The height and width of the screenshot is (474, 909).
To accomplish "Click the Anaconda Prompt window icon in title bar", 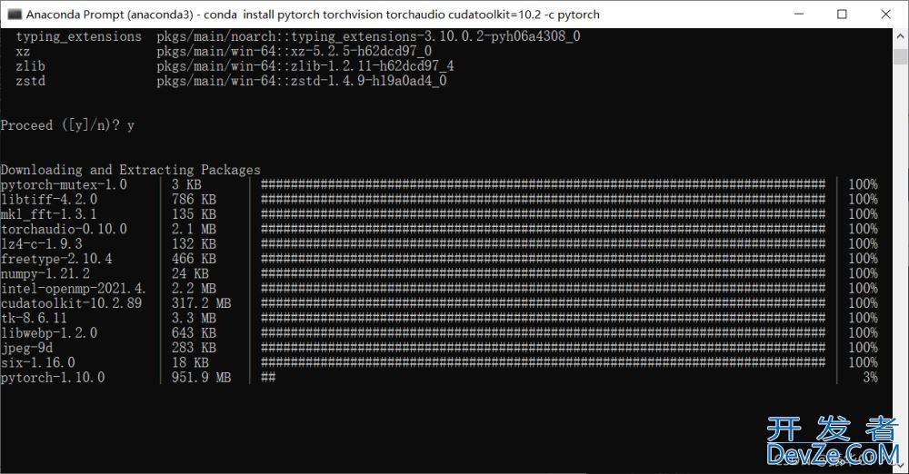I will click(15, 14).
